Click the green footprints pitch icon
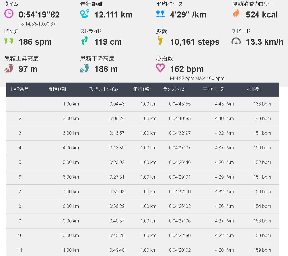 click(x=9, y=41)
